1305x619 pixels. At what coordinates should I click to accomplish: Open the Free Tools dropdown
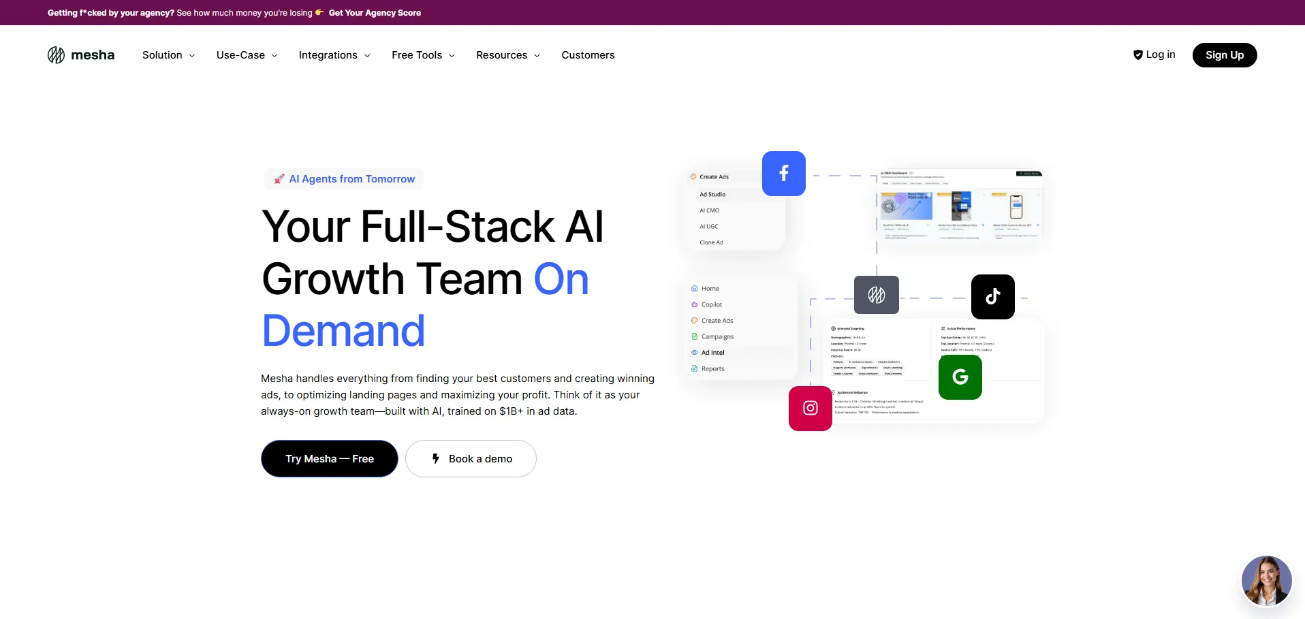(423, 55)
